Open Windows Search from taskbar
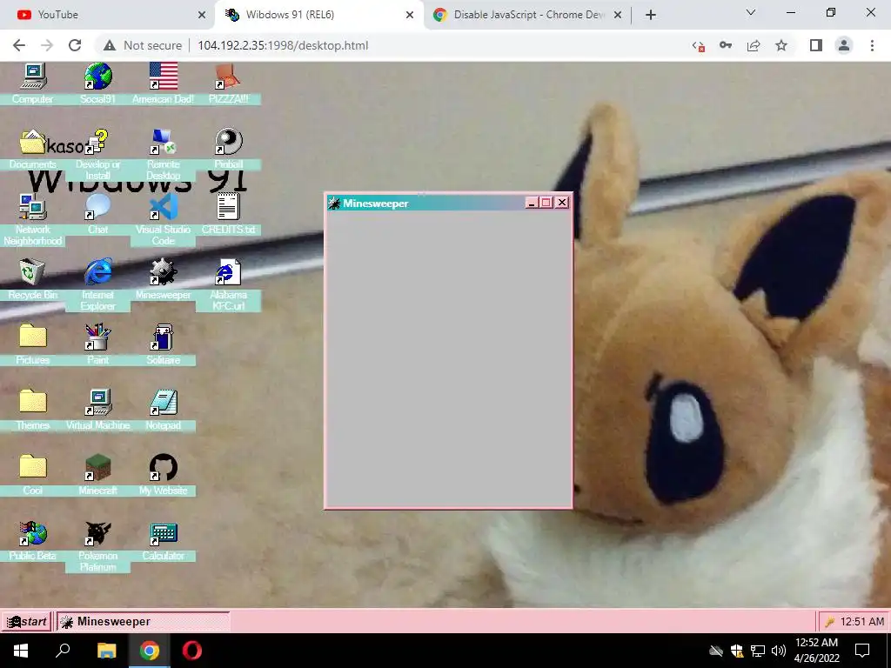 point(63,651)
